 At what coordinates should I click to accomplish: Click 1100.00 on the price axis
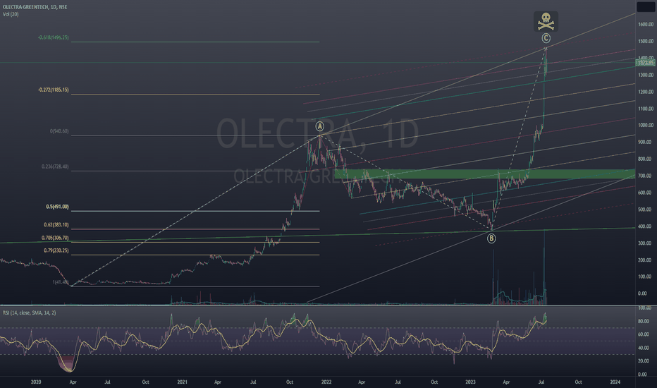(x=646, y=109)
